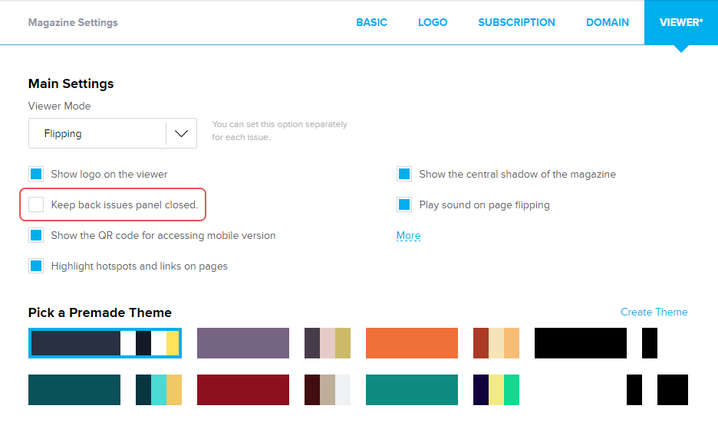Uncheck Show the central shadow of magazine
Image resolution: width=718 pixels, height=422 pixels.
[x=404, y=174]
